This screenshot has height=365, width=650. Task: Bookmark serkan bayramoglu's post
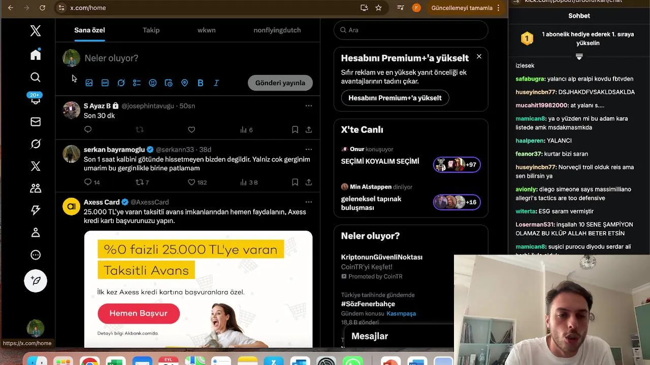295,182
